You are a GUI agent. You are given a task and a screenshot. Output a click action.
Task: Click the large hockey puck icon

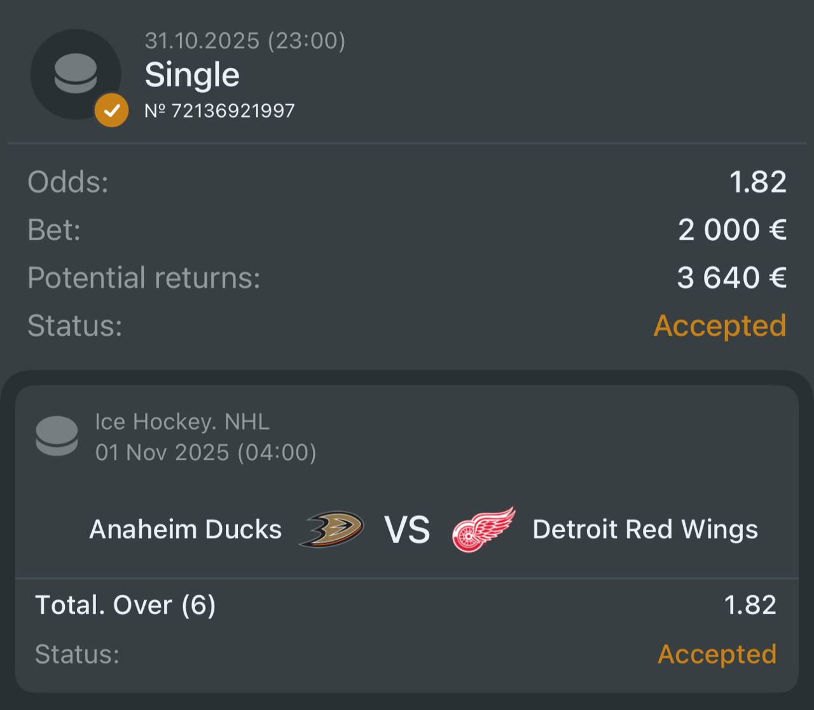(75, 74)
